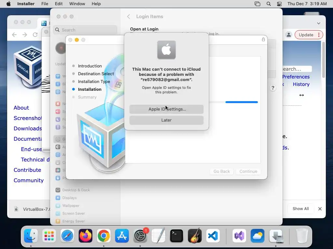Screen dimensions: 333x249
Task: Open System Settings from the Dock
Action: click(x=140, y=236)
